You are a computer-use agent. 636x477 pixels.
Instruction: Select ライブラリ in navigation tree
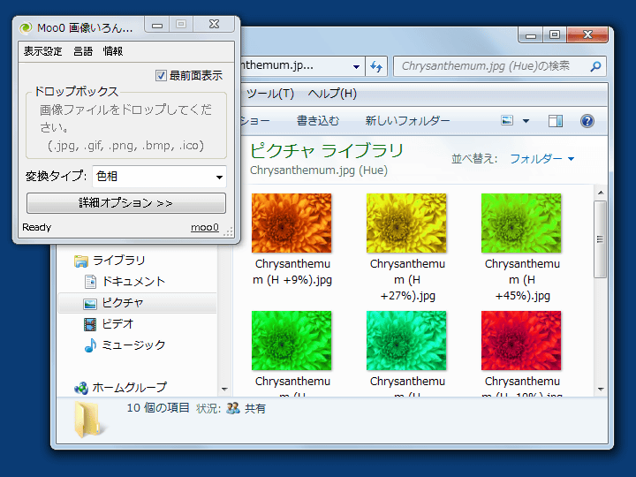click(x=119, y=261)
